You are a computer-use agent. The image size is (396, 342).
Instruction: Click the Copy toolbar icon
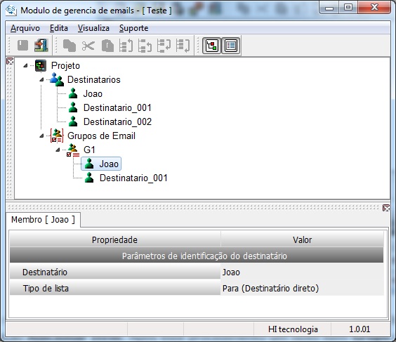point(70,46)
